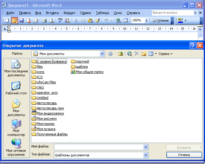Click the Insert Table icon
205x164 pixels.
coord(126,20)
